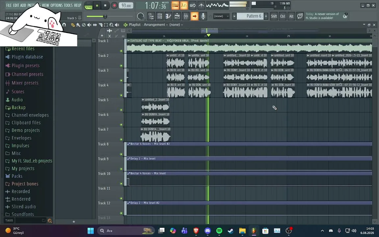This screenshot has height=237, width=379.
Task: Mute Track 8 via its green LED
Action: coord(121,154)
